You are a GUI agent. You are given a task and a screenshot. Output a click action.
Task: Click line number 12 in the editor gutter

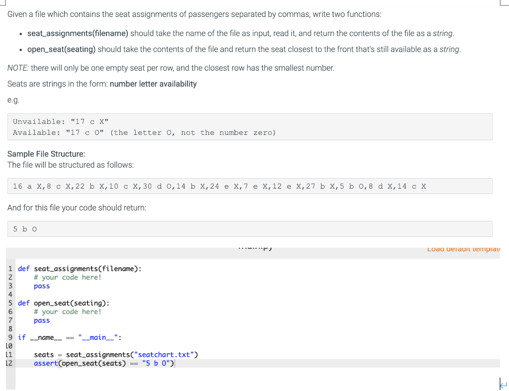[10, 363]
